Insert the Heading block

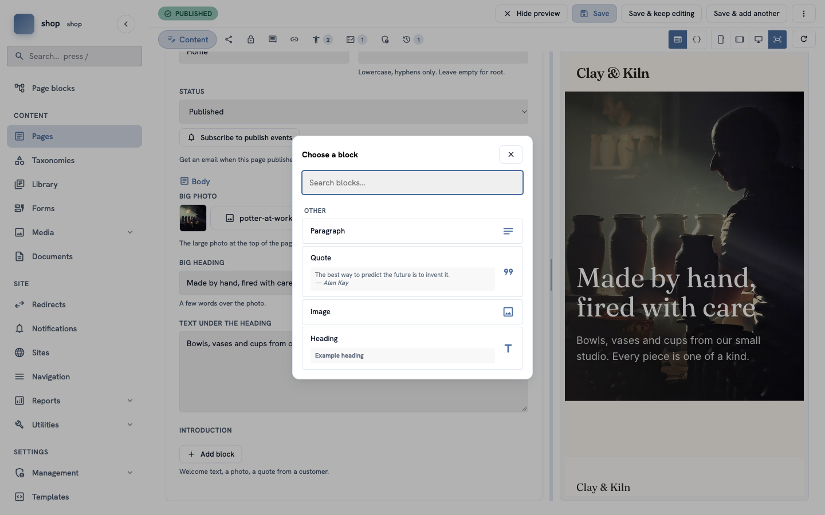coord(412,348)
